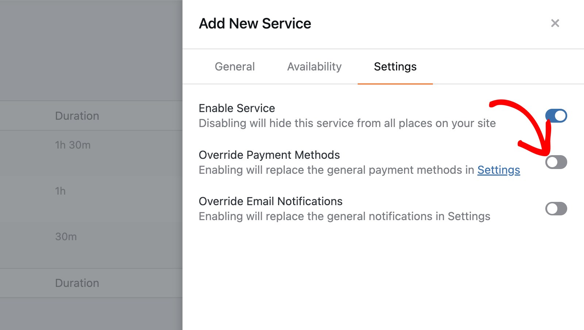Viewport: 584px width, 330px height.
Task: Open the Settings hyperlink for payment methods
Action: pos(499,170)
